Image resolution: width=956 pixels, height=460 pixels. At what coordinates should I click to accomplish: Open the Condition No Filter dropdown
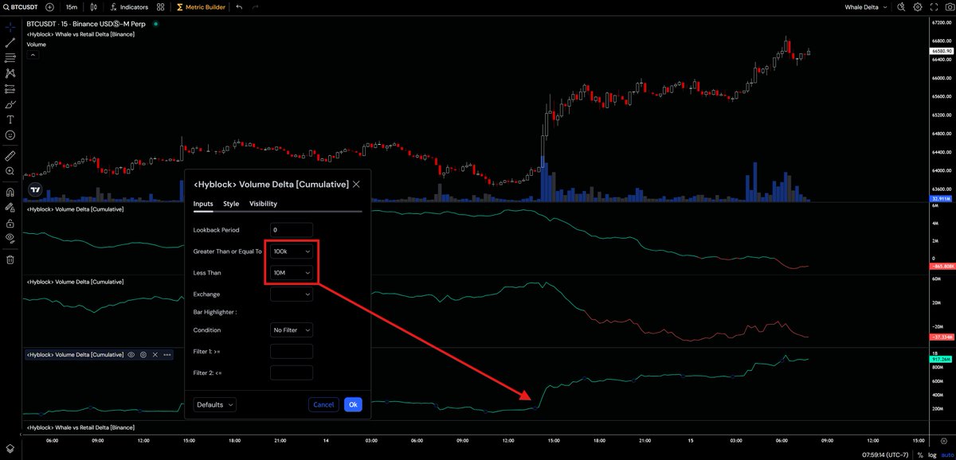292,329
